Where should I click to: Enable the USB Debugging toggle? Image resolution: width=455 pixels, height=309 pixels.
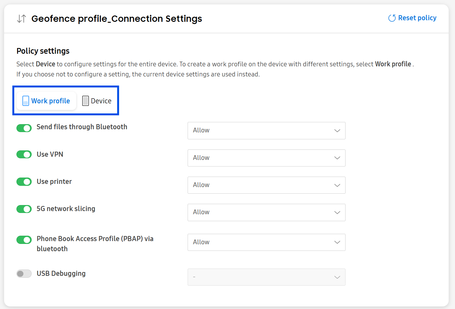click(x=24, y=274)
